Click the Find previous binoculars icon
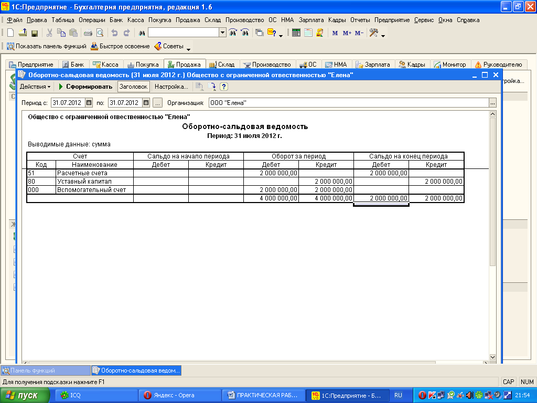537x403 pixels. pos(245,33)
